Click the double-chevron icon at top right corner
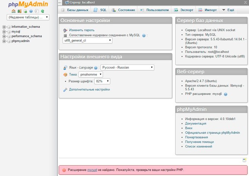The image size is (249, 176). [246, 3]
